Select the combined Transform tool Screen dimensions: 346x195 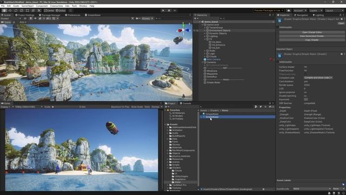[33, 11]
